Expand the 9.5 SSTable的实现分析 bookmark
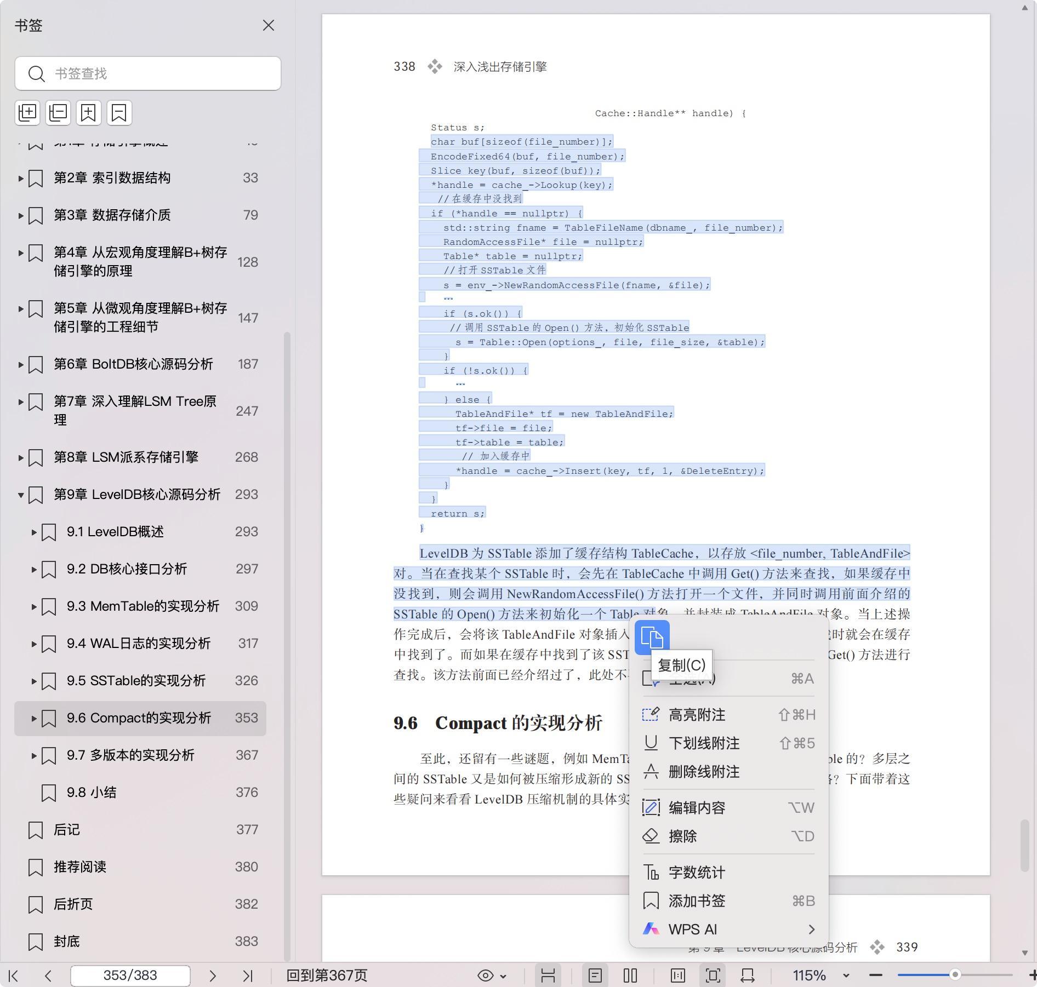The height and width of the screenshot is (987, 1037). click(x=34, y=681)
